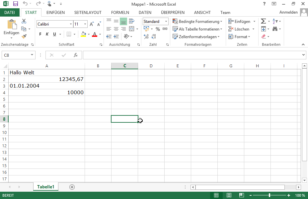Screen dimensions: 308x199
Task: Click Anmelden sign-in link
Action: coord(288,12)
